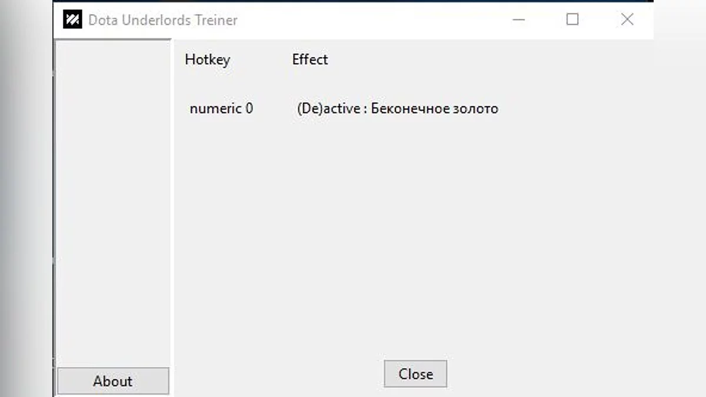Click the Effect column header

310,59
